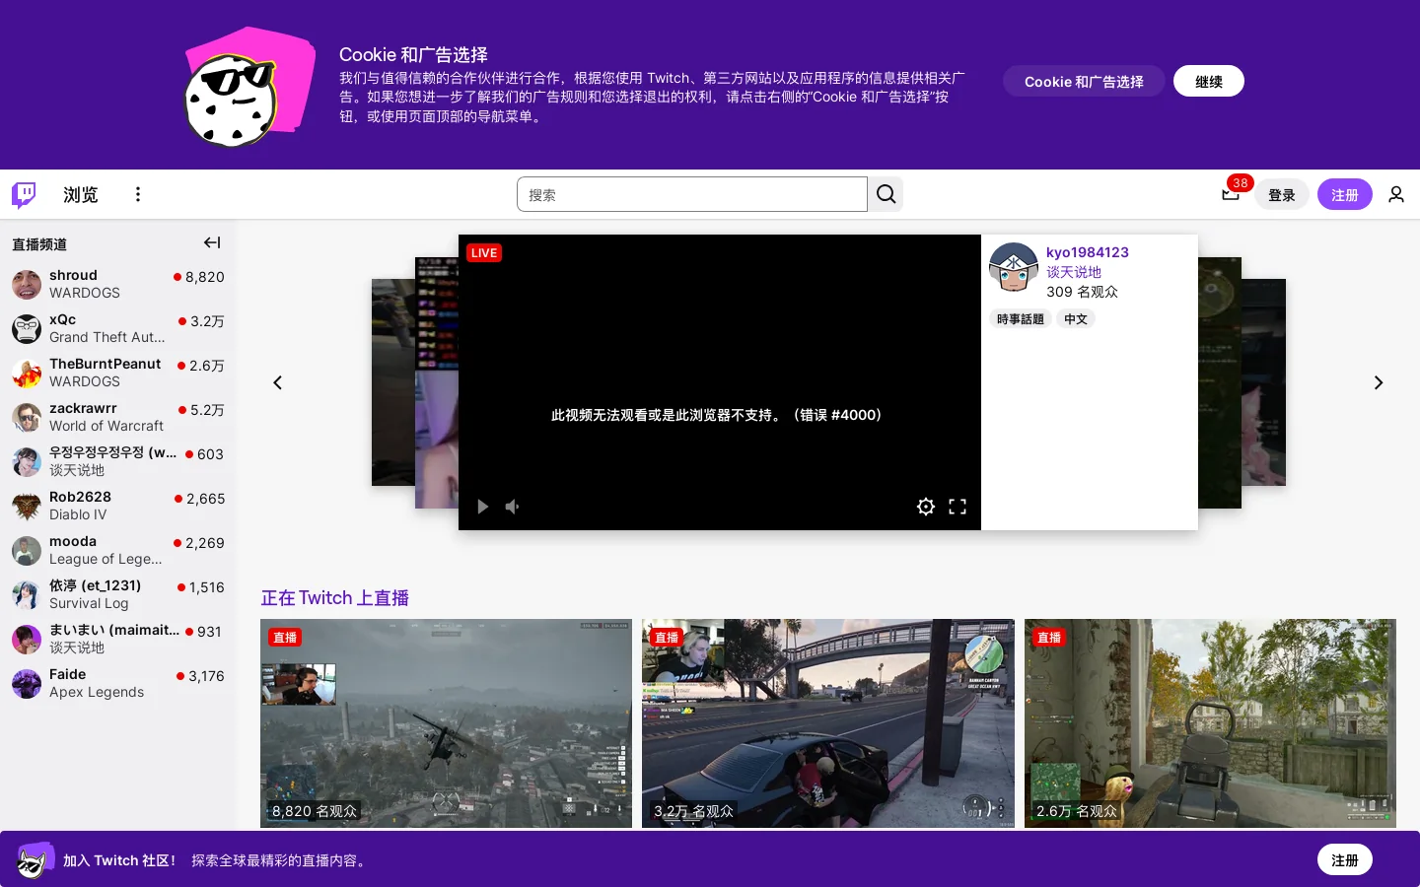Click TheBurntPeanut WARDOGS entry text
This screenshot has height=887, width=1420.
click(106, 373)
